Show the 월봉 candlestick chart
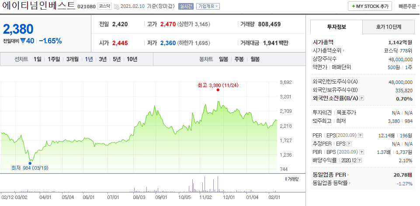The width and height of the screenshot is (420, 206). (255, 59)
